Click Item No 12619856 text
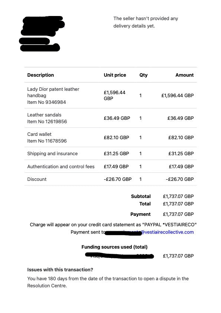221x313 pixels. point(47,121)
